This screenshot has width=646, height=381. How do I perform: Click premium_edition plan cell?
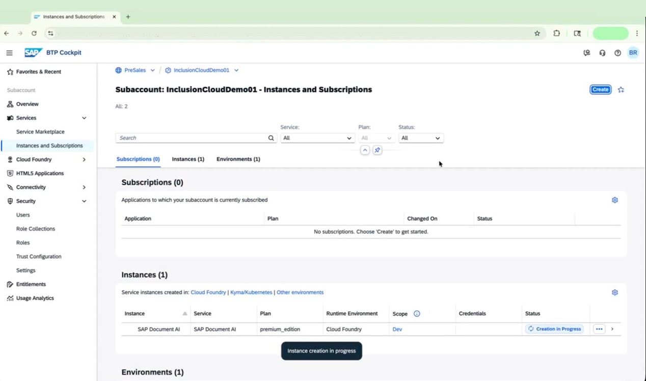[280, 330]
